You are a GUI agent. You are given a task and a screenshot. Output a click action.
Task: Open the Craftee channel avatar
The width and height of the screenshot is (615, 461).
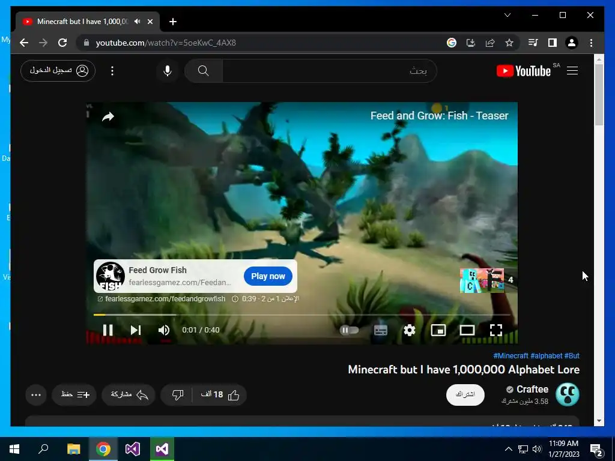pos(567,395)
